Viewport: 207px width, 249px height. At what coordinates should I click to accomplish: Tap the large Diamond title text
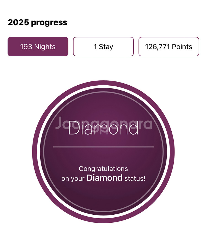103,128
